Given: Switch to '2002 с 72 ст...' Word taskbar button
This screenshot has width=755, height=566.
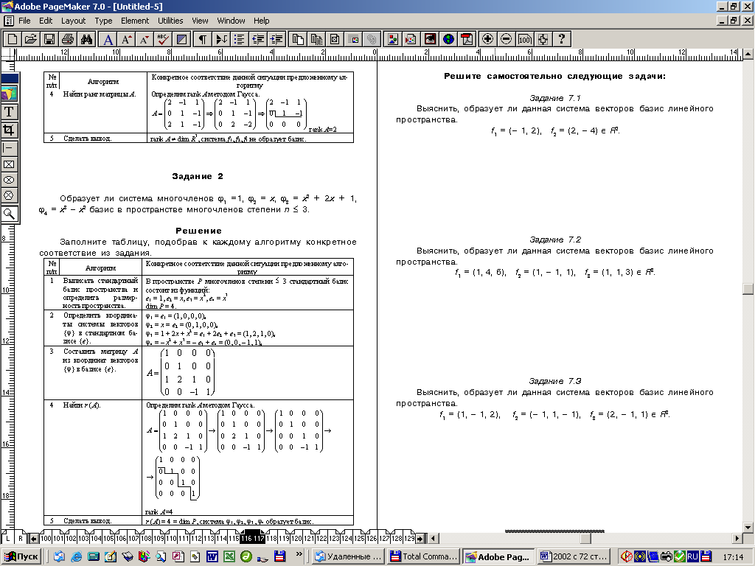Looking at the screenshot, I should (574, 556).
